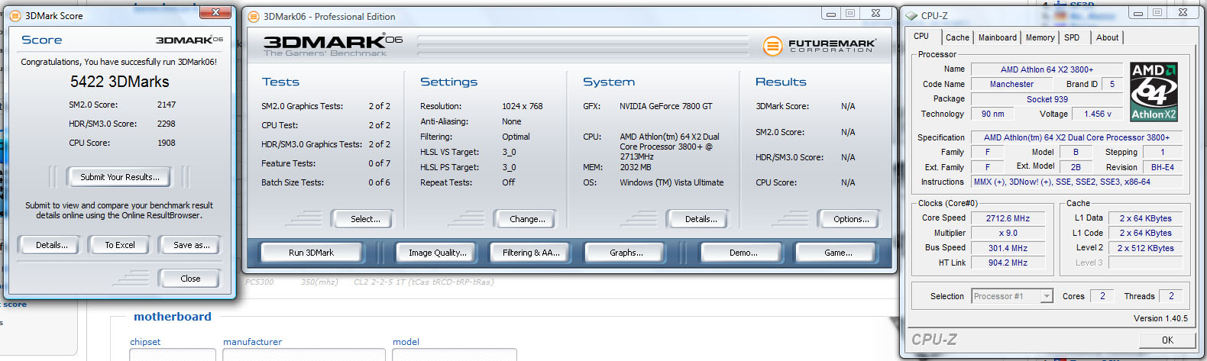The image size is (1207, 361).
Task: Click the Package value Socket 939
Action: [x=1047, y=99]
